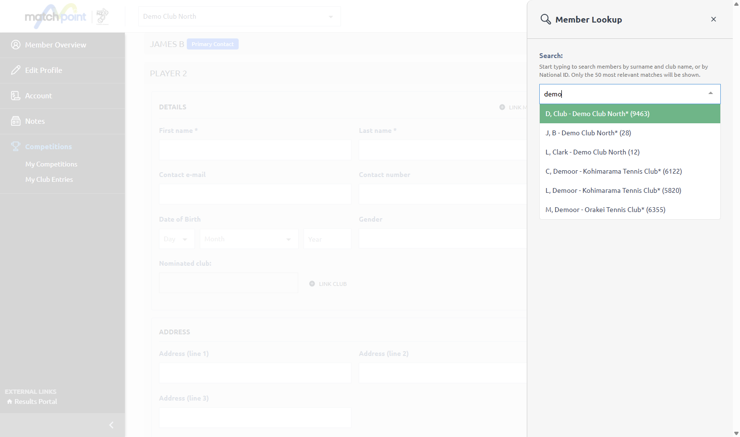
Task: Click the matchpoint logo
Action: point(55,16)
